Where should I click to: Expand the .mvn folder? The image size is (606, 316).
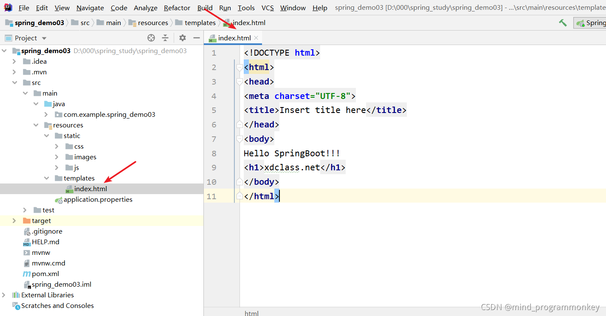point(14,72)
